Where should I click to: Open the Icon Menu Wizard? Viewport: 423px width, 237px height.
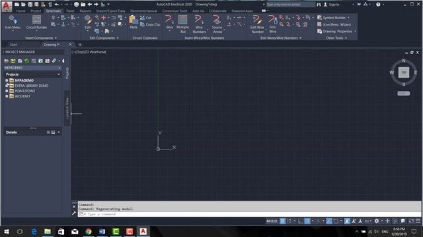334,24
